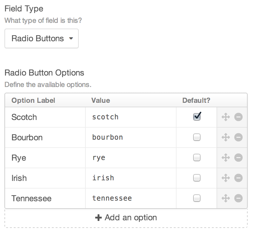Click the move handle icon for Rye row
Viewport: 254px width, 233px height.
226,157
